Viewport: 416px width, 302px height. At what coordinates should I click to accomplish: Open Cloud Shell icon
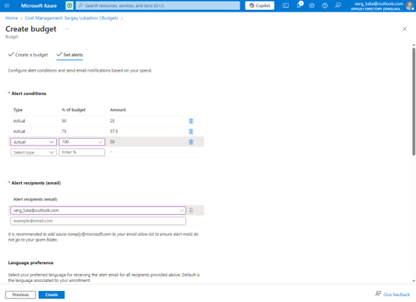click(x=285, y=6)
